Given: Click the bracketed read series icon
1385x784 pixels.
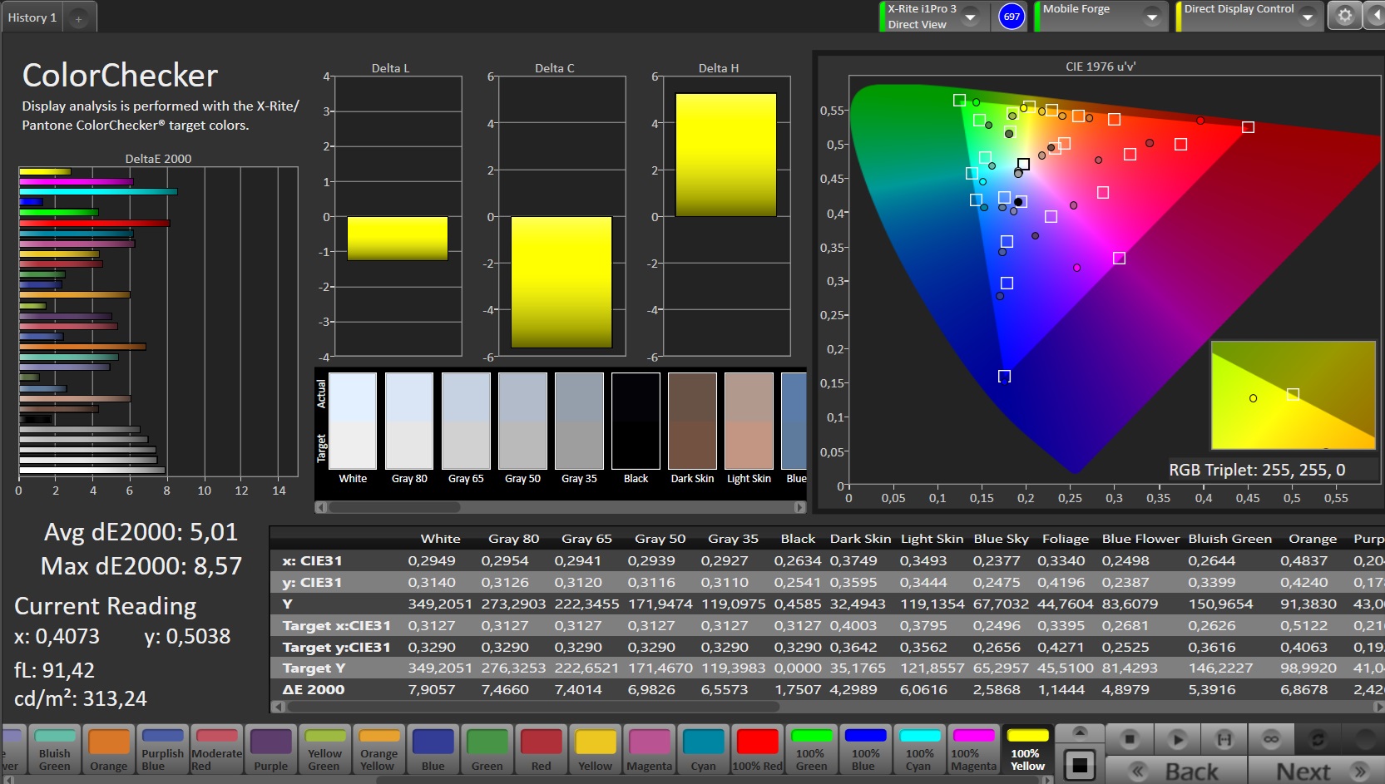Looking at the screenshot, I should point(1224,738).
